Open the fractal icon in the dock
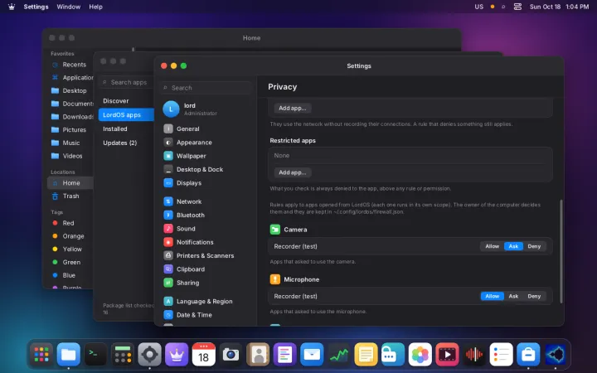 point(555,355)
